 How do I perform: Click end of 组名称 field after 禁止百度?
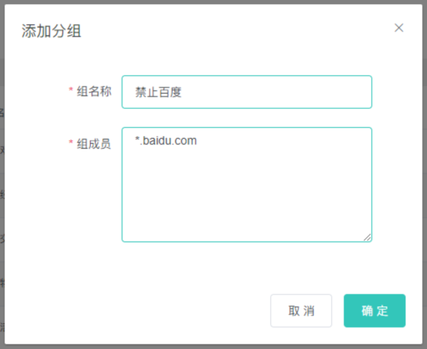[x=291, y=92]
